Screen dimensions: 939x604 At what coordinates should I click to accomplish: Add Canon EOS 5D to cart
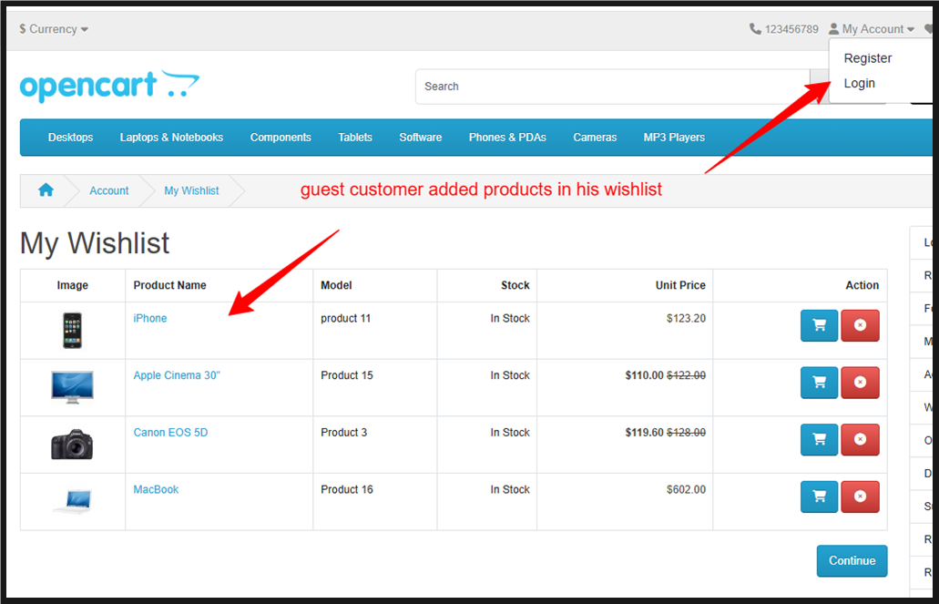click(819, 439)
